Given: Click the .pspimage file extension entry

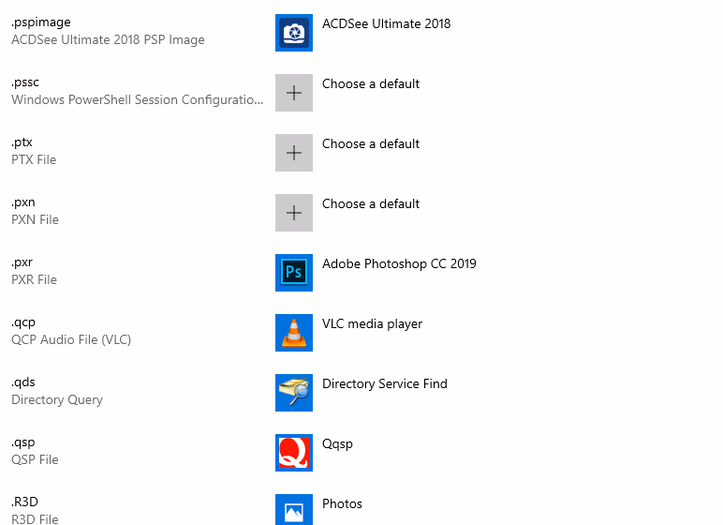Looking at the screenshot, I should pyautogui.click(x=40, y=22).
